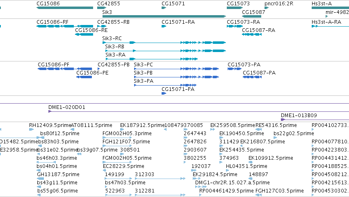Image resolution: width=349 pixels, height=197 pixels.
Task: Click the CG15086-PF protein label
Action: pos(53,65)
